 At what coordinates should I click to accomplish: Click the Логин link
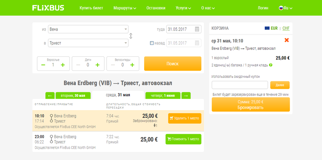coord(263,8)
